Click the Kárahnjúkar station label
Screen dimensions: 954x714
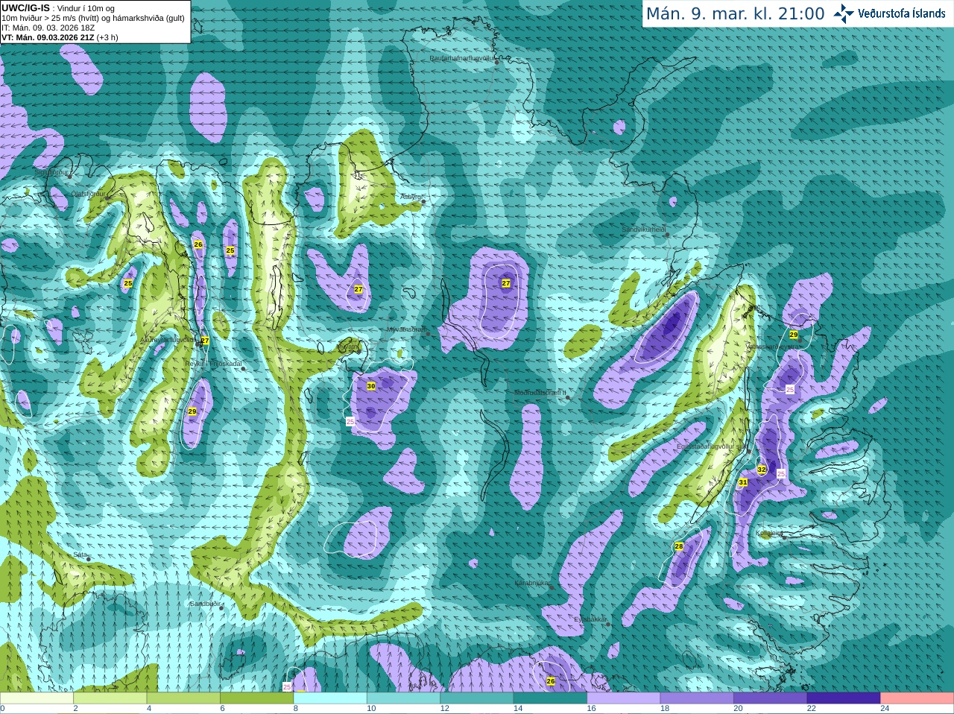point(532,583)
